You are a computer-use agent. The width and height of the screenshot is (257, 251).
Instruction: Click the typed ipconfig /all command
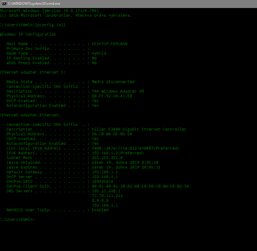click(50, 25)
